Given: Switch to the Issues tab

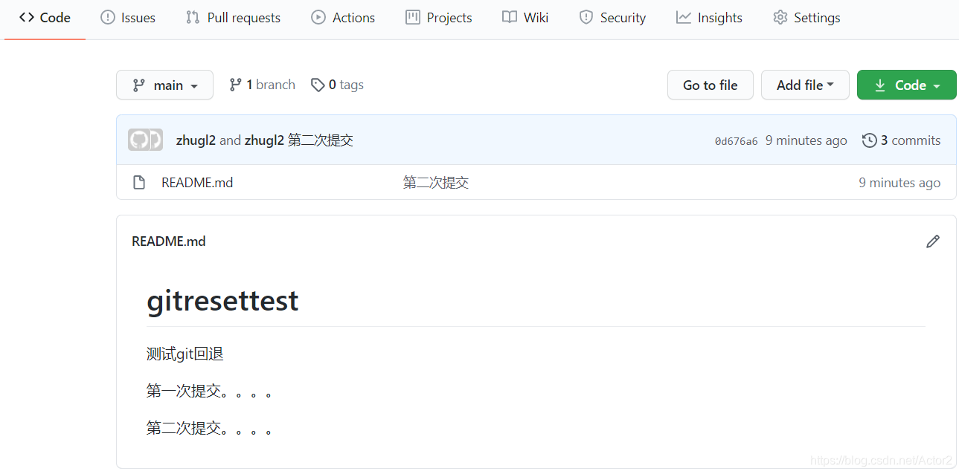Looking at the screenshot, I should coord(128,18).
